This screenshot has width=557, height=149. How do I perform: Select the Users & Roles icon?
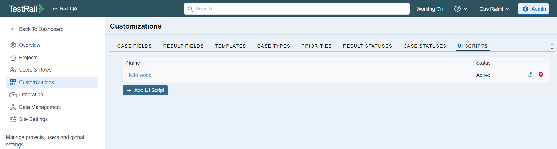tap(13, 70)
